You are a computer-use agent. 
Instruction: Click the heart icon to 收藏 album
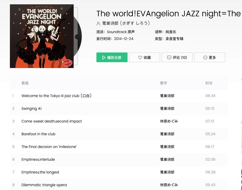[x=140, y=58]
